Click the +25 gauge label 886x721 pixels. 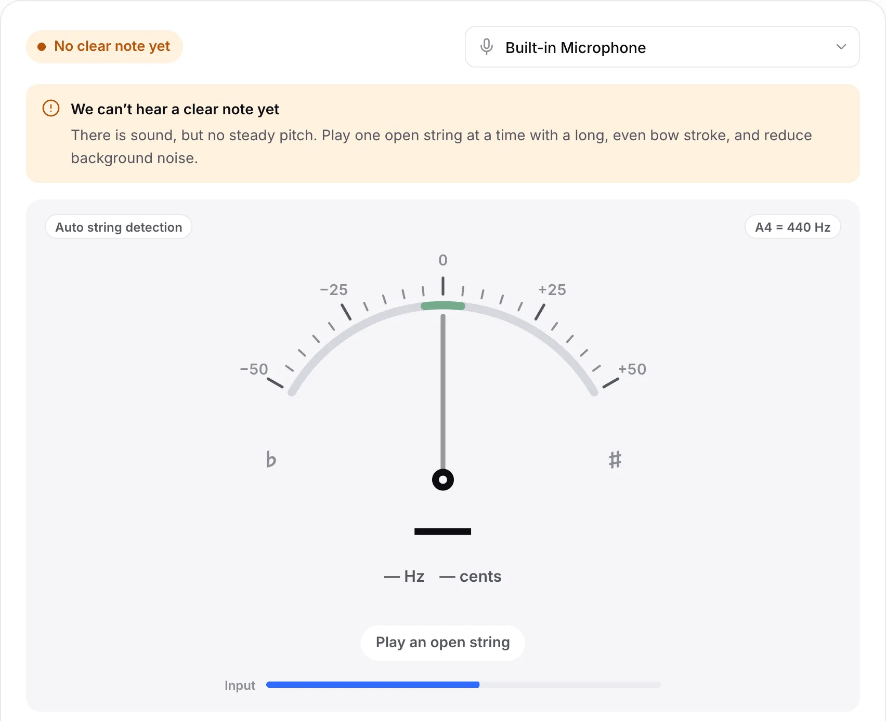(x=552, y=290)
